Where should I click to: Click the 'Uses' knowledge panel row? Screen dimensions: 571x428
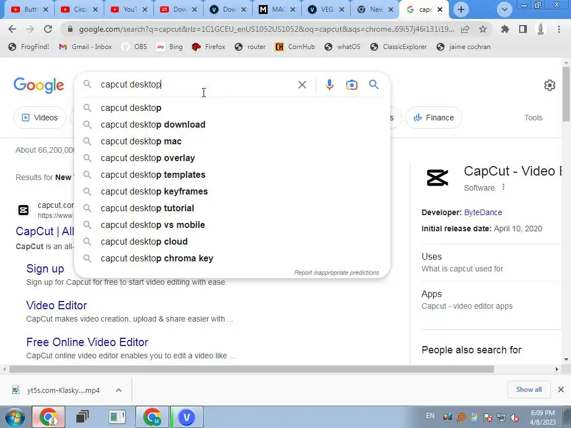[x=492, y=262]
